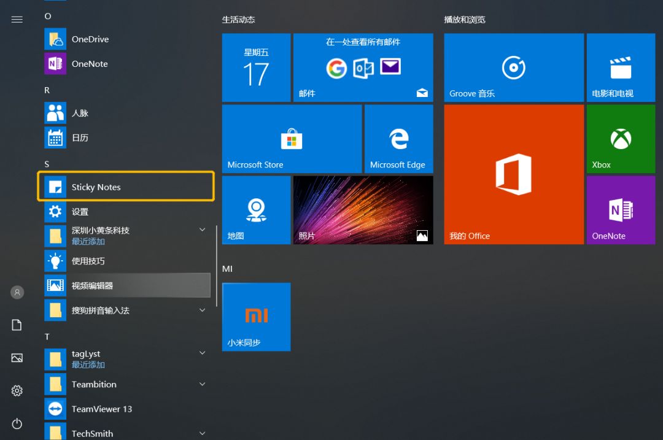
Task: Launch Sticky Notes
Action: pos(96,187)
